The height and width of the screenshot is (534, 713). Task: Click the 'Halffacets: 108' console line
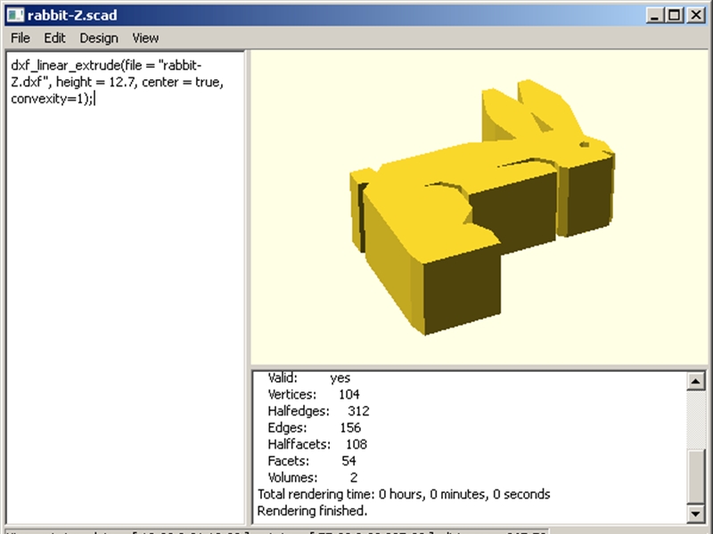[x=317, y=444]
